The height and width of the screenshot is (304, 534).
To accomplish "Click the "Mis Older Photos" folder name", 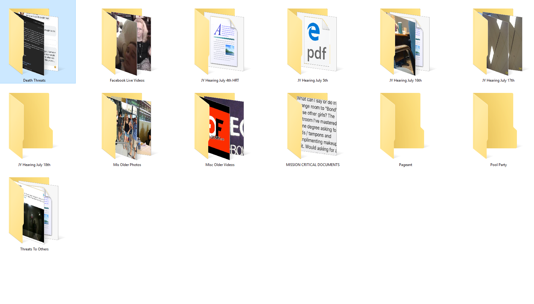I will (127, 165).
